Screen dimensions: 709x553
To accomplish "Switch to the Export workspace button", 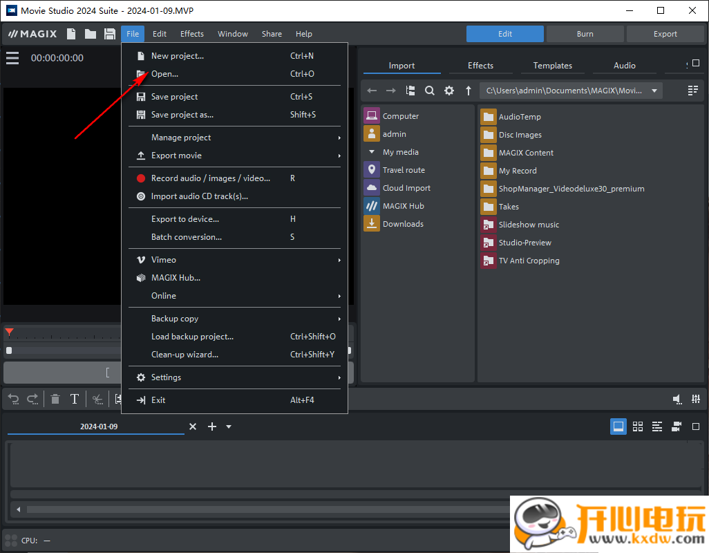I will pyautogui.click(x=665, y=34).
